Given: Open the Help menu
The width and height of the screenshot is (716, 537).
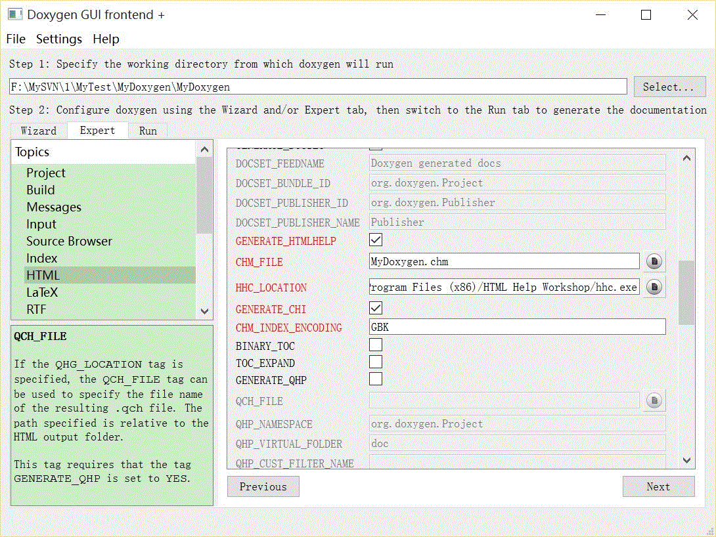Looking at the screenshot, I should (106, 39).
